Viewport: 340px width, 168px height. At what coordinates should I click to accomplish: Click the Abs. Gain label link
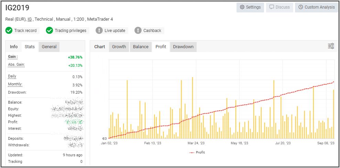tap(16, 65)
